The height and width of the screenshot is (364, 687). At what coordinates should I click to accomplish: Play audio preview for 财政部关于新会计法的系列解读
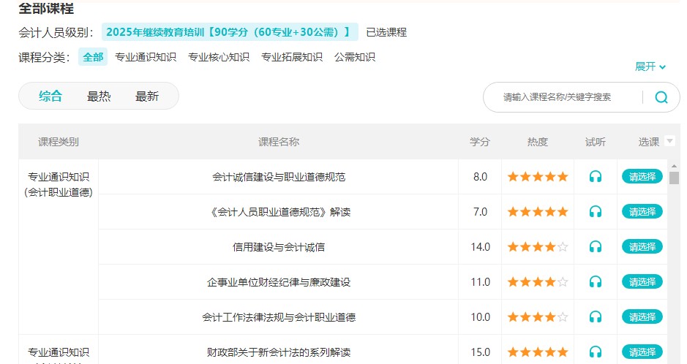click(595, 352)
